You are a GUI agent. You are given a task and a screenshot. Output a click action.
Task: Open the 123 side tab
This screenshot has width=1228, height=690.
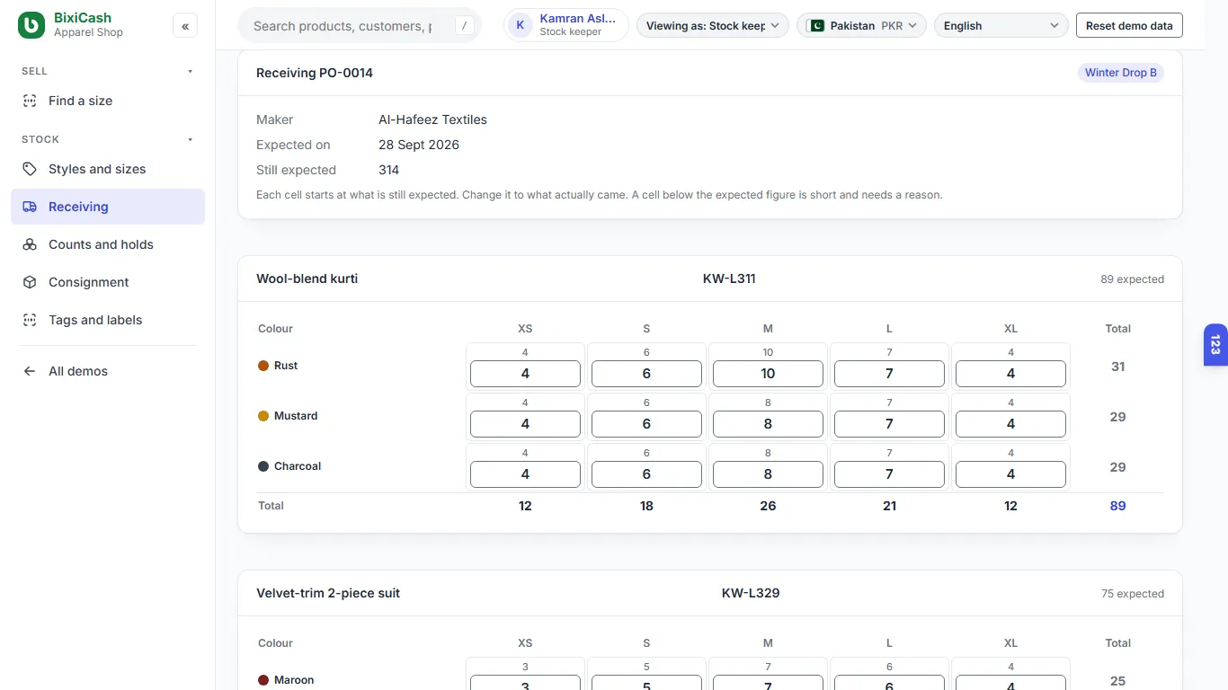(1215, 345)
